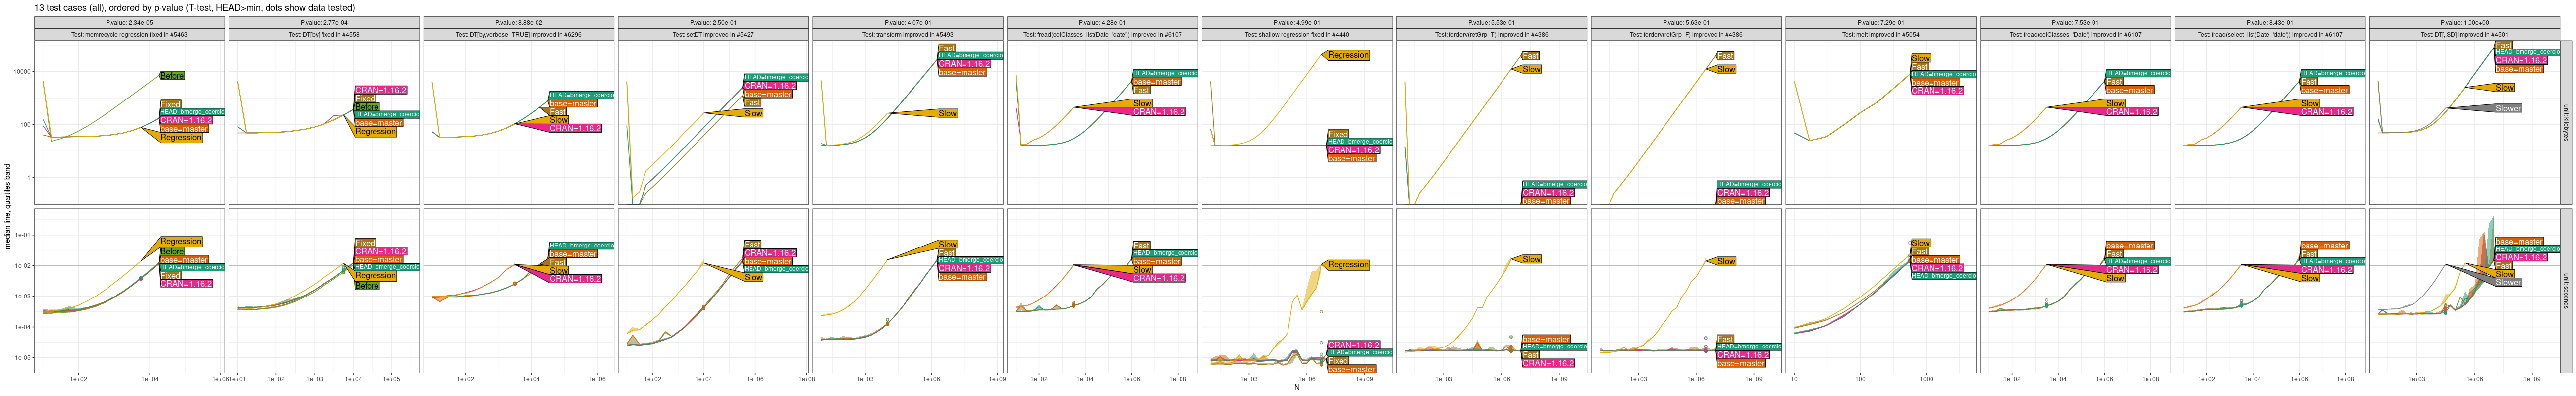Click 'Test: shallow regression fixed in #4440' header

coord(1297,34)
